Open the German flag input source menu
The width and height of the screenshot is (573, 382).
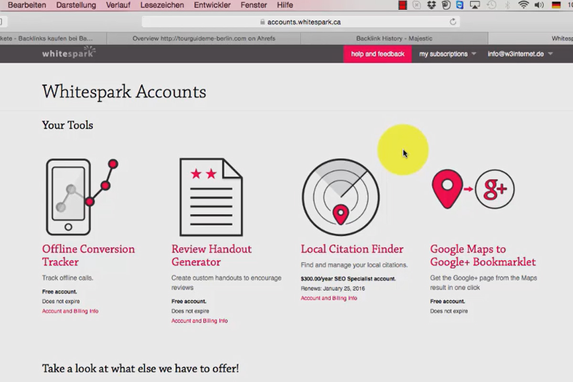point(556,5)
